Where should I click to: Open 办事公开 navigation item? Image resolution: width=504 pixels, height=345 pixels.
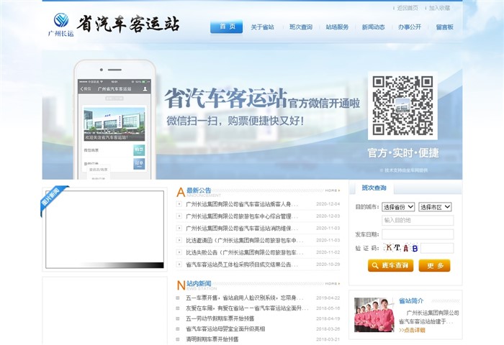point(410,27)
